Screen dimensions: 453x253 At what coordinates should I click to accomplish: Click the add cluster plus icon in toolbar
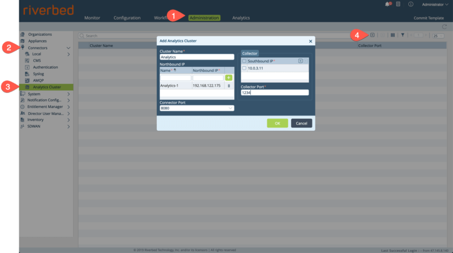tap(373, 35)
